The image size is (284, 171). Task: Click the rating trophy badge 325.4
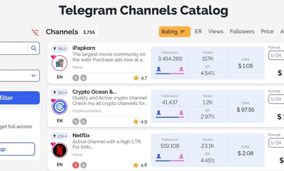(x=60, y=92)
